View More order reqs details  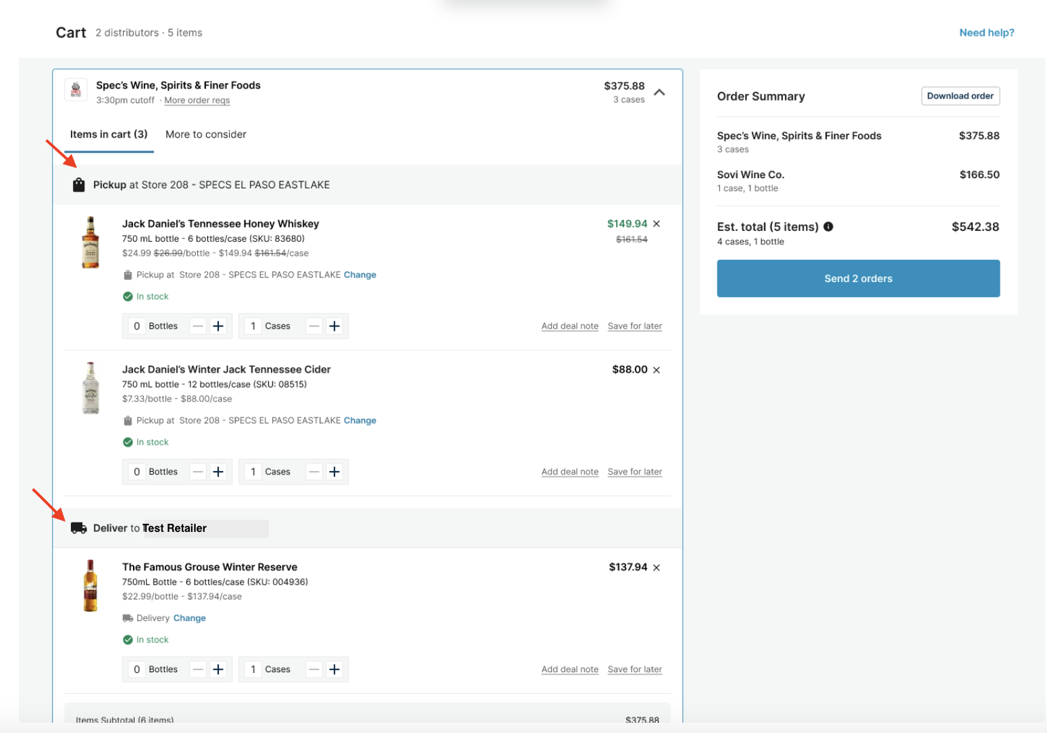pyautogui.click(x=197, y=100)
